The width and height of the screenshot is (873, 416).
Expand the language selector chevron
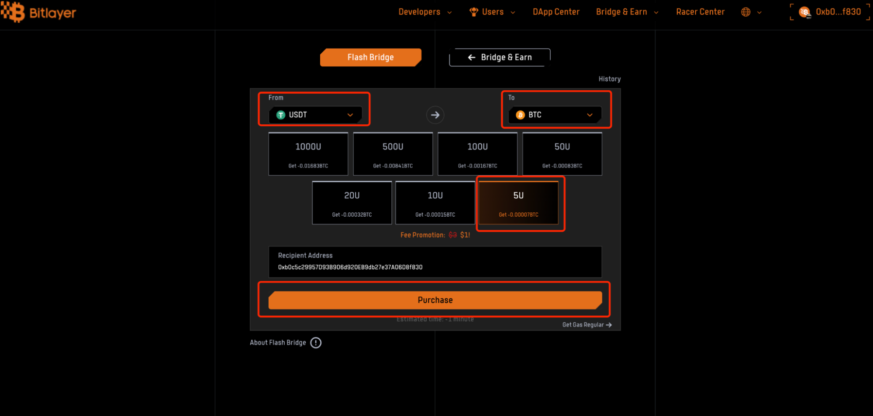[759, 13]
